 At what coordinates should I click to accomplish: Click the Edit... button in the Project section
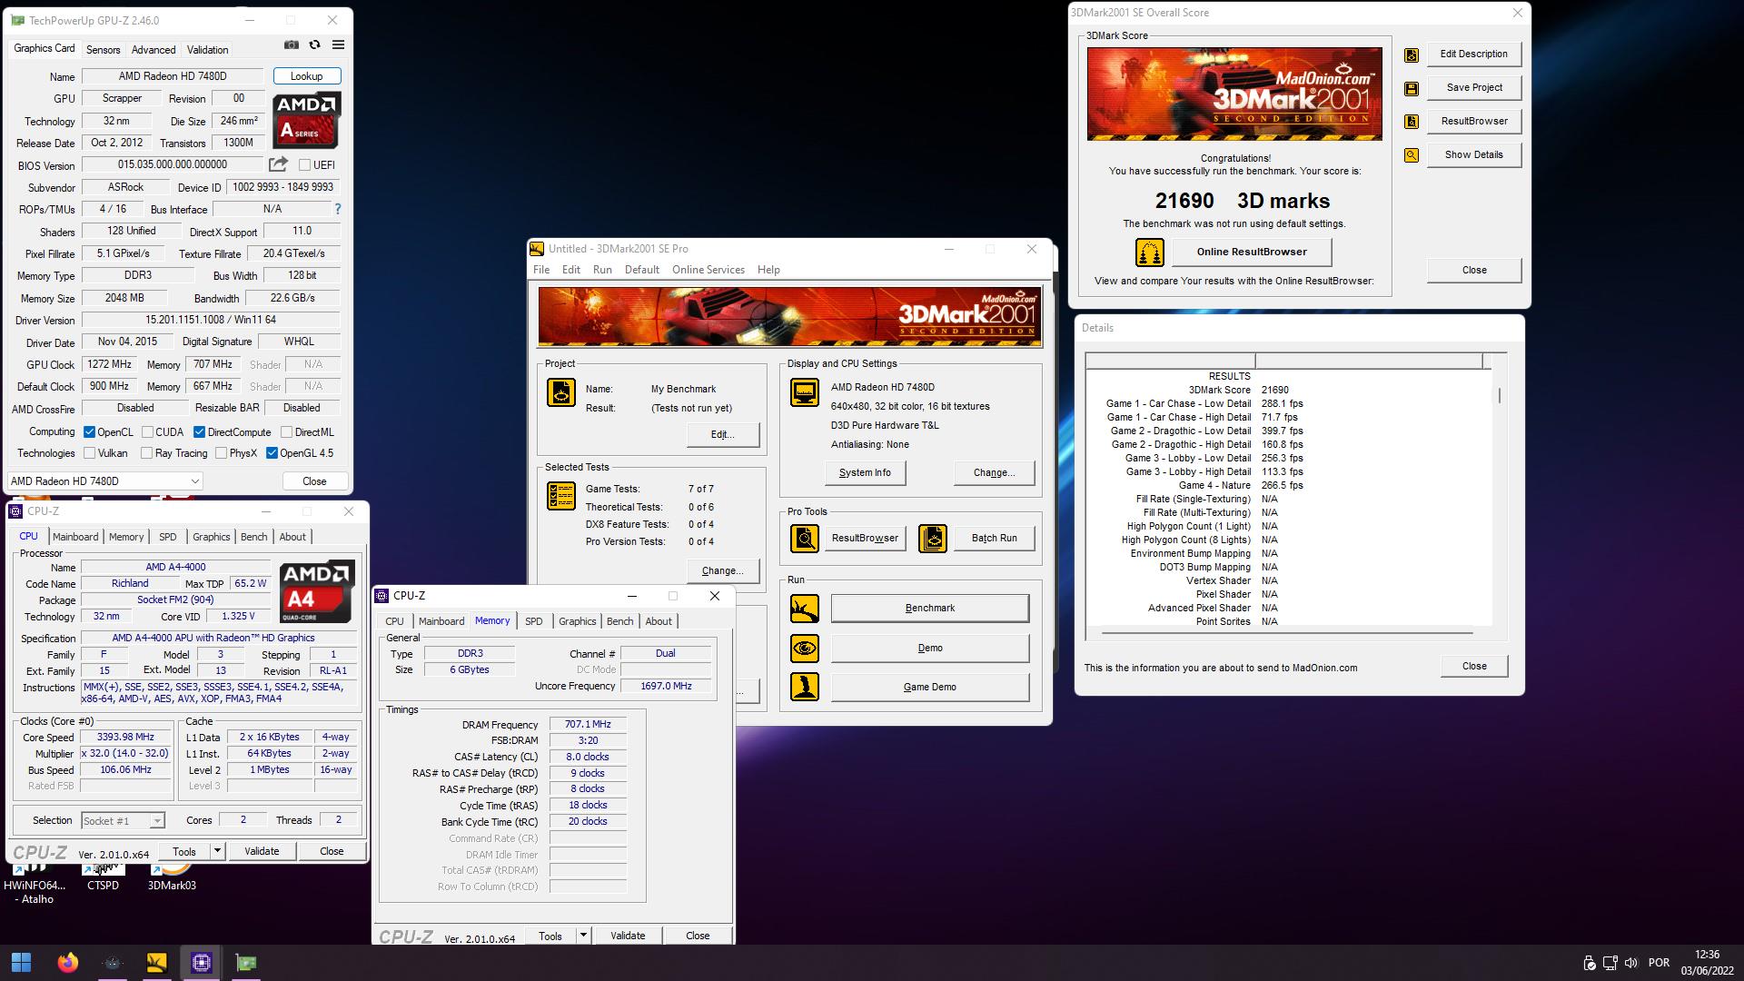pyautogui.click(x=723, y=435)
